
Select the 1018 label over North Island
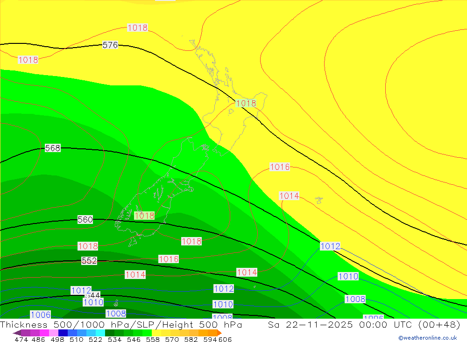[x=246, y=103]
